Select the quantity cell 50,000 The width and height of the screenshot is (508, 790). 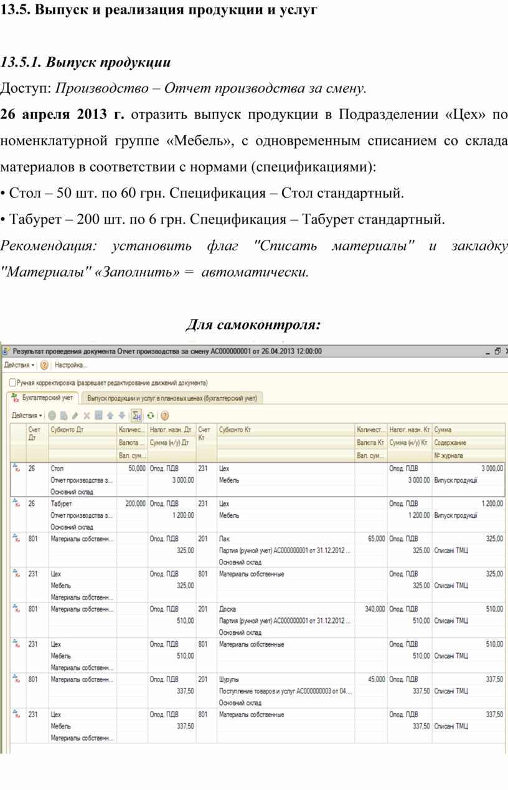point(132,468)
